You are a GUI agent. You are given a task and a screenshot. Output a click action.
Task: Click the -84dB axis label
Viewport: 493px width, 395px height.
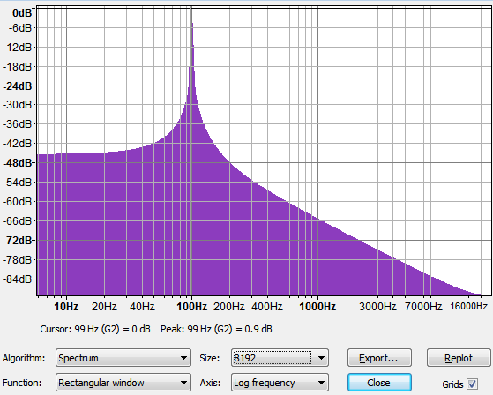pos(18,279)
